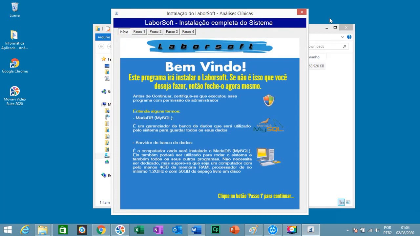Screen dimensions: 420x236
Task: Click the folder icon in the Explorer title bar
Action: (98, 29)
